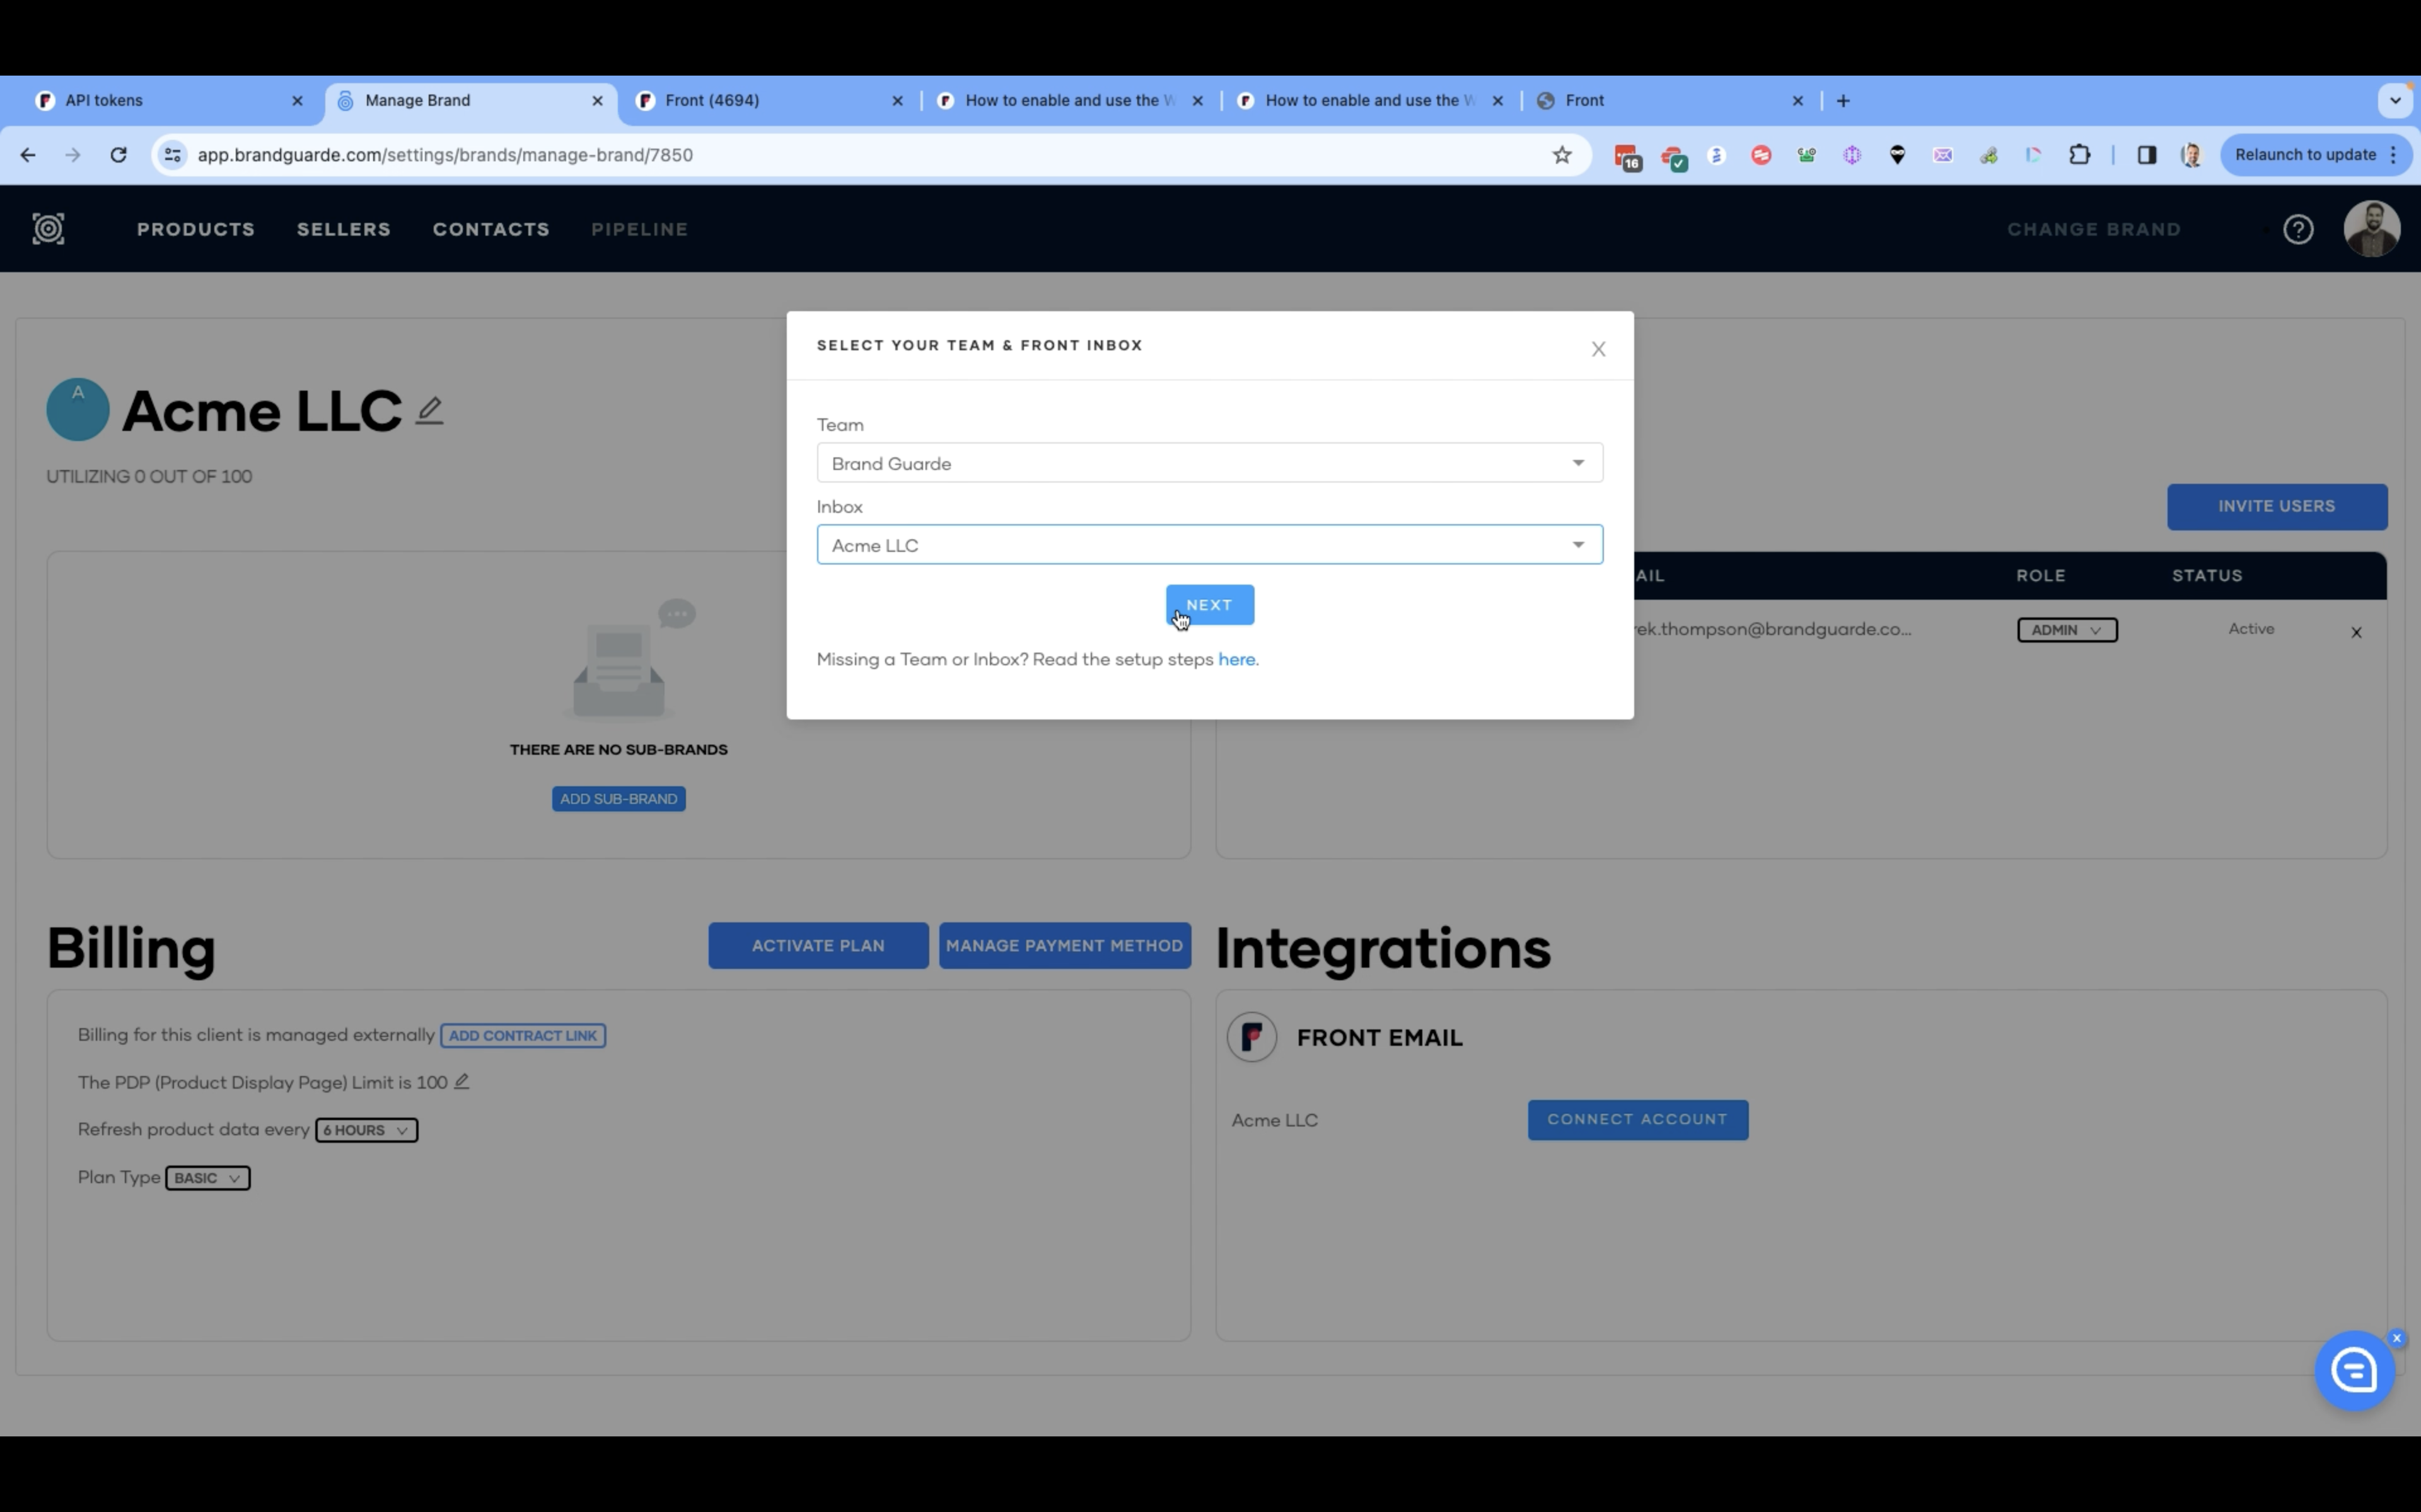Edit brand name with pencil icon
The width and height of the screenshot is (2421, 1512).
point(429,411)
